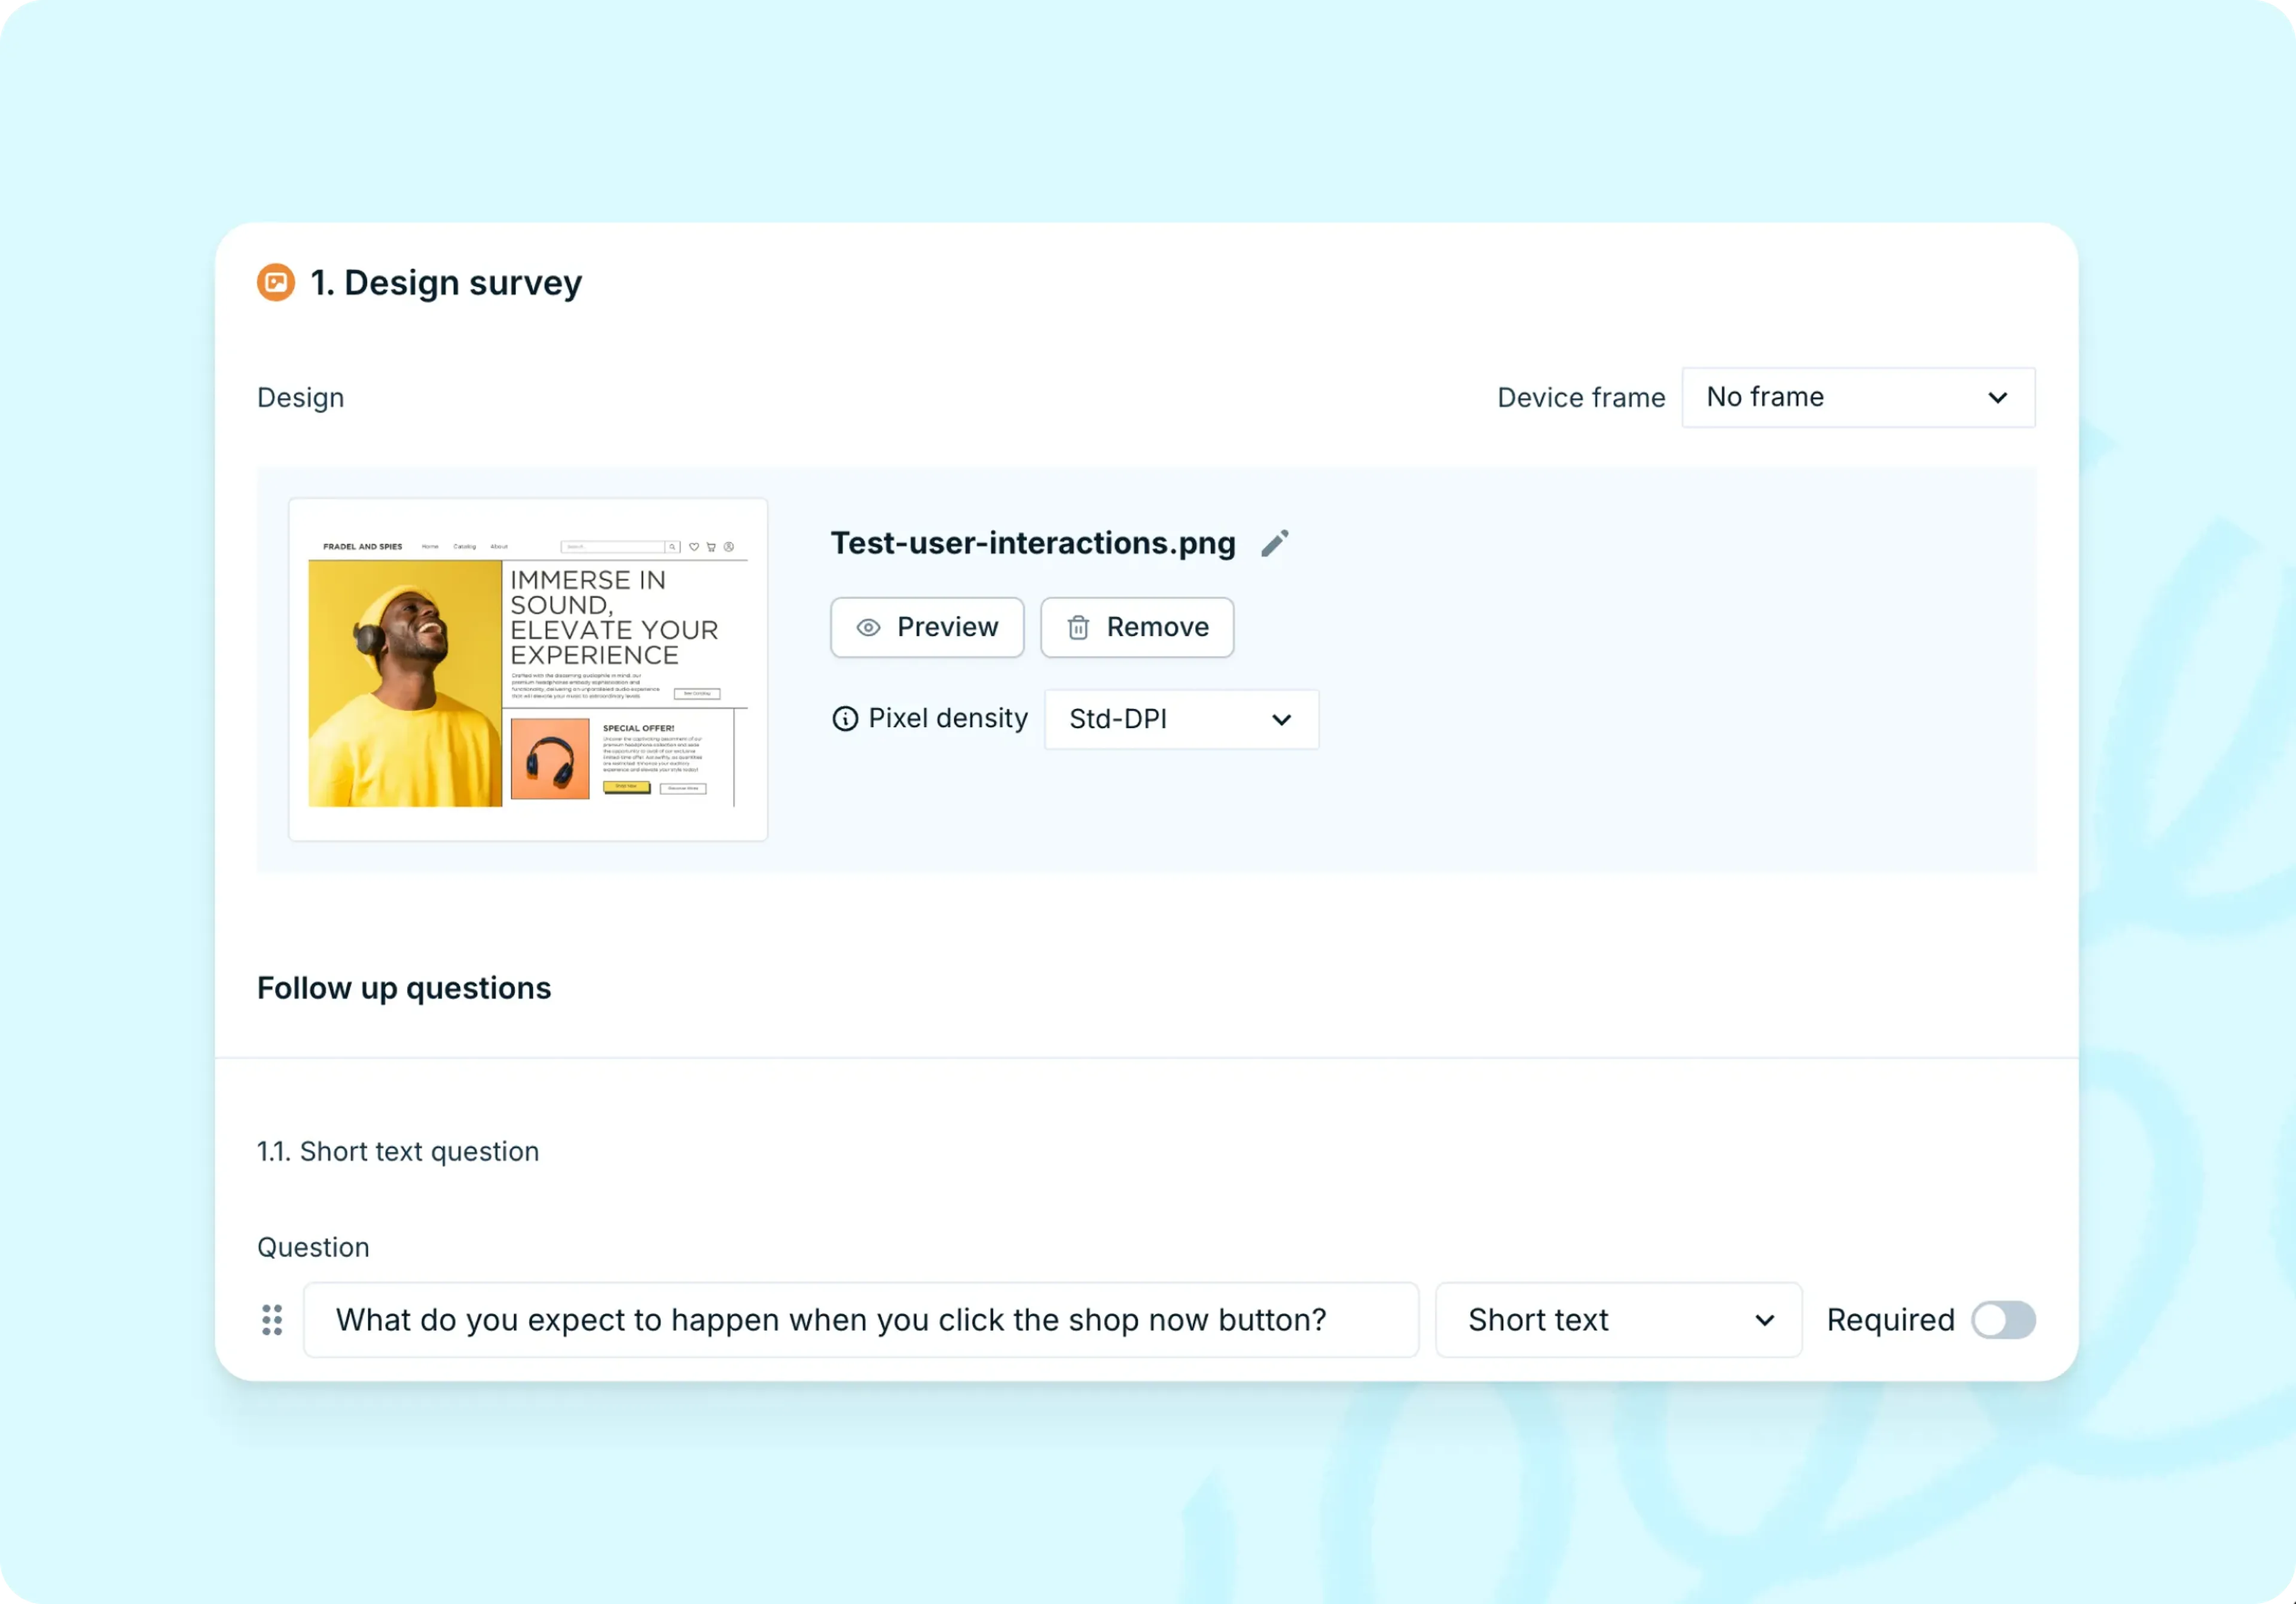This screenshot has width=2296, height=1604.
Task: Click the Remove button
Action: pyautogui.click(x=1137, y=627)
